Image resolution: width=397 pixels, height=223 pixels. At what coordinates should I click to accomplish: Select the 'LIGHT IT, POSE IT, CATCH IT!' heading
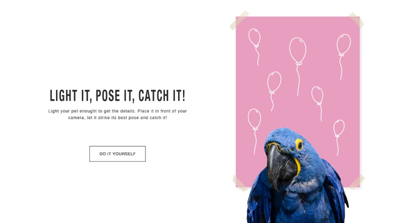click(x=117, y=96)
